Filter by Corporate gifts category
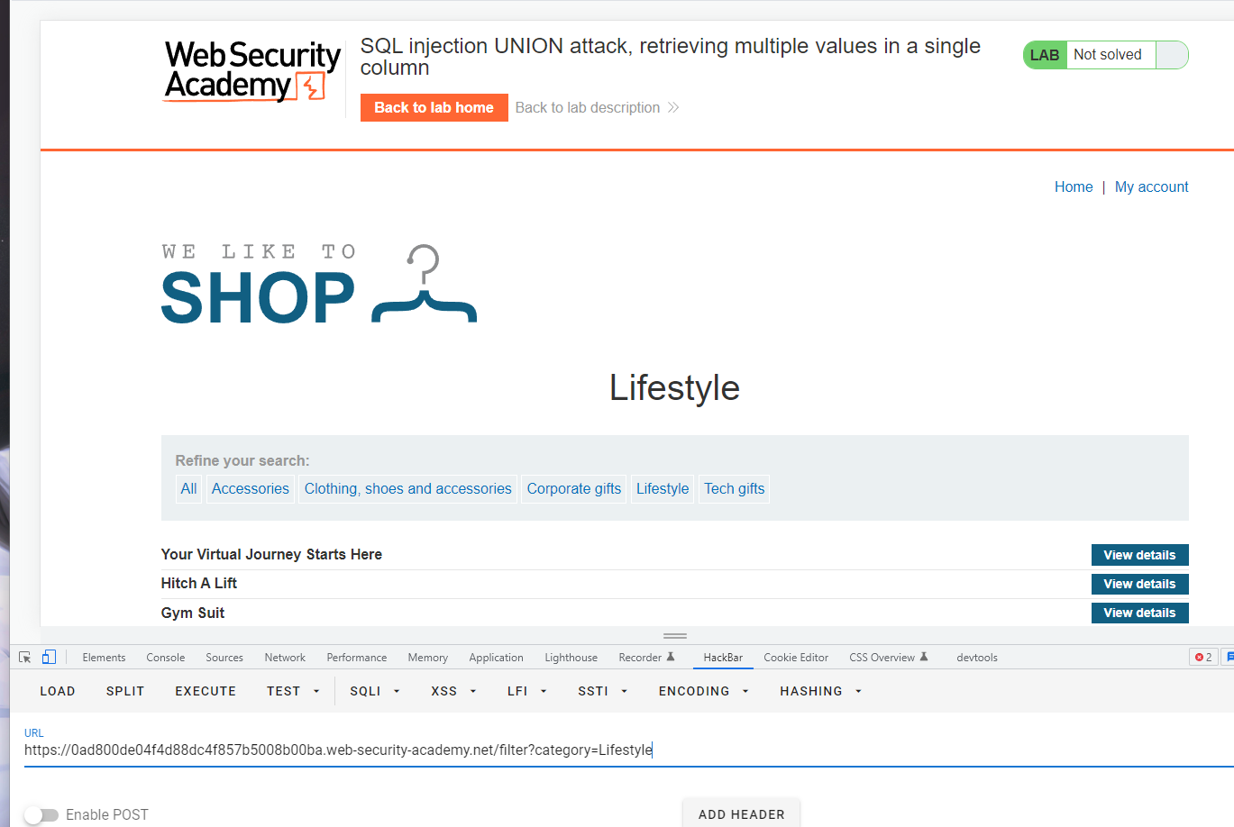1234x827 pixels. tap(574, 488)
